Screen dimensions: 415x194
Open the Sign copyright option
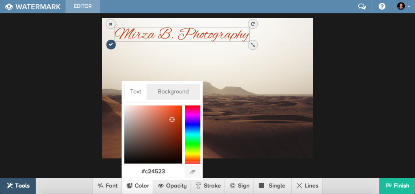pos(240,186)
